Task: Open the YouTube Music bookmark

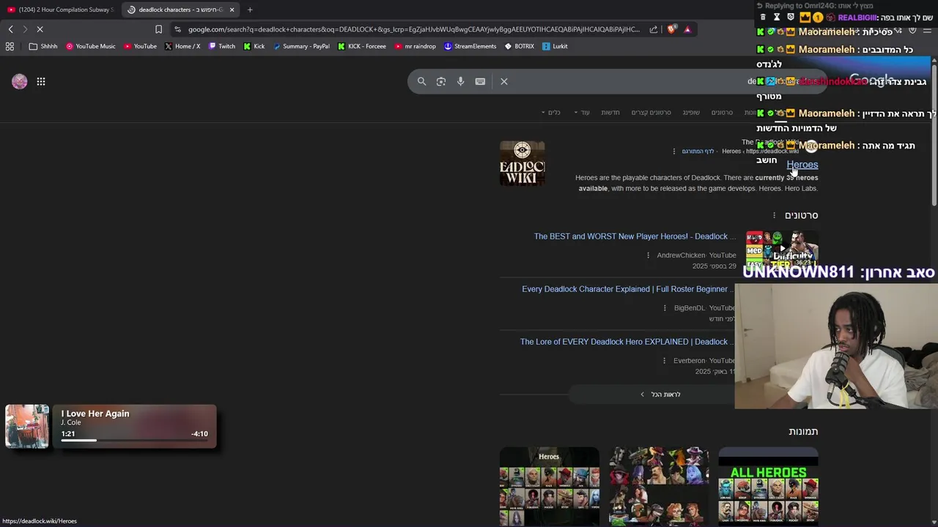Action: tap(90, 46)
